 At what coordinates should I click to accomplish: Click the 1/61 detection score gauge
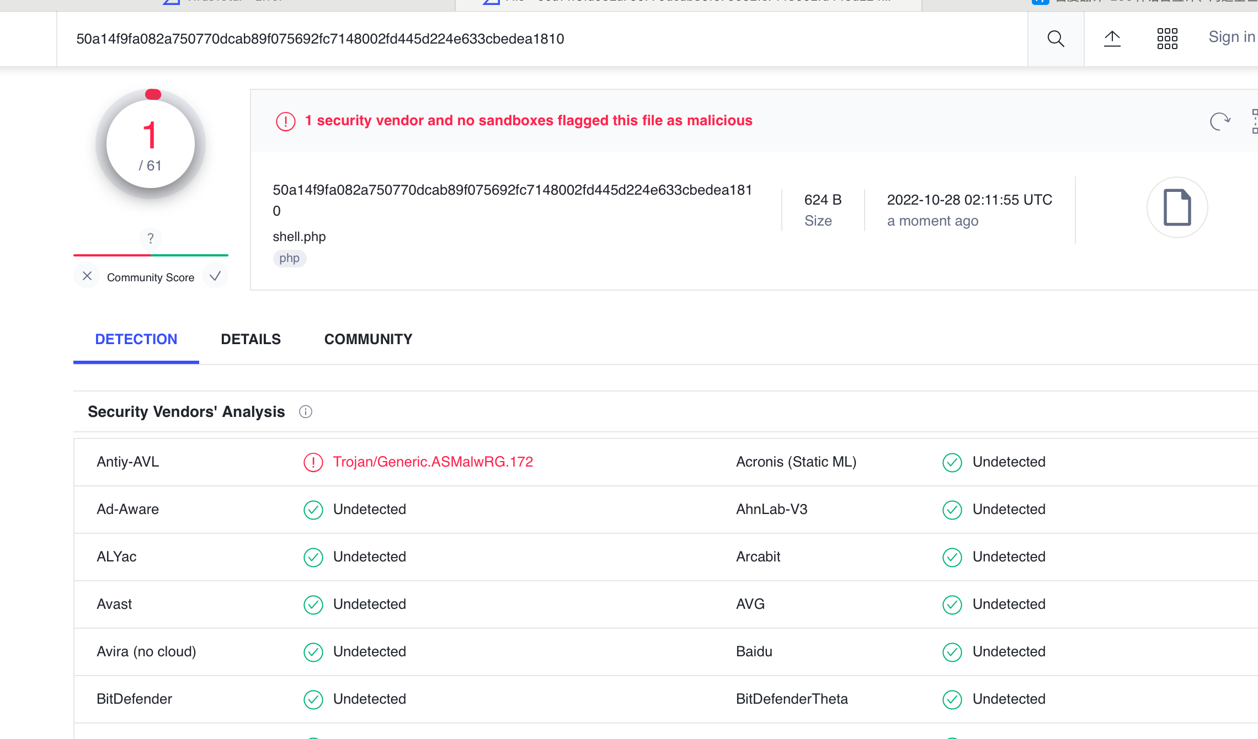click(x=151, y=144)
